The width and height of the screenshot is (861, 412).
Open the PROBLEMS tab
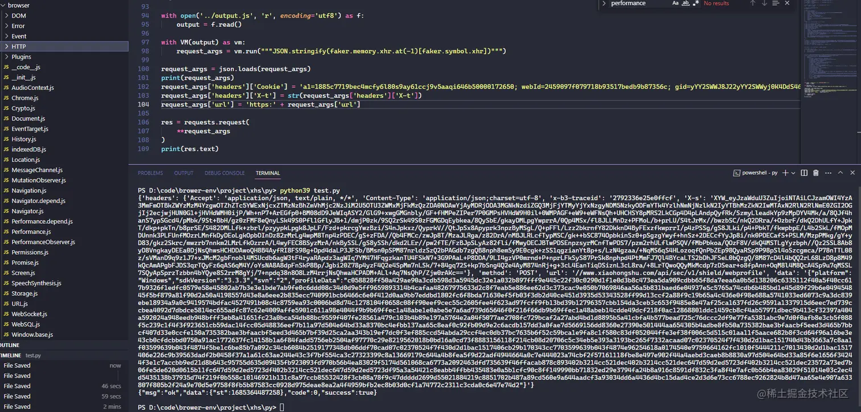(150, 173)
